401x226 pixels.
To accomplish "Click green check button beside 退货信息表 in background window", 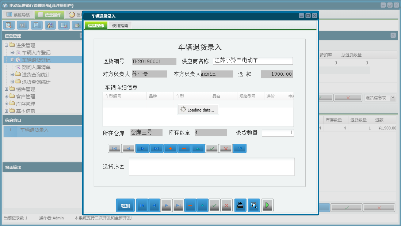I will click(x=326, y=98).
